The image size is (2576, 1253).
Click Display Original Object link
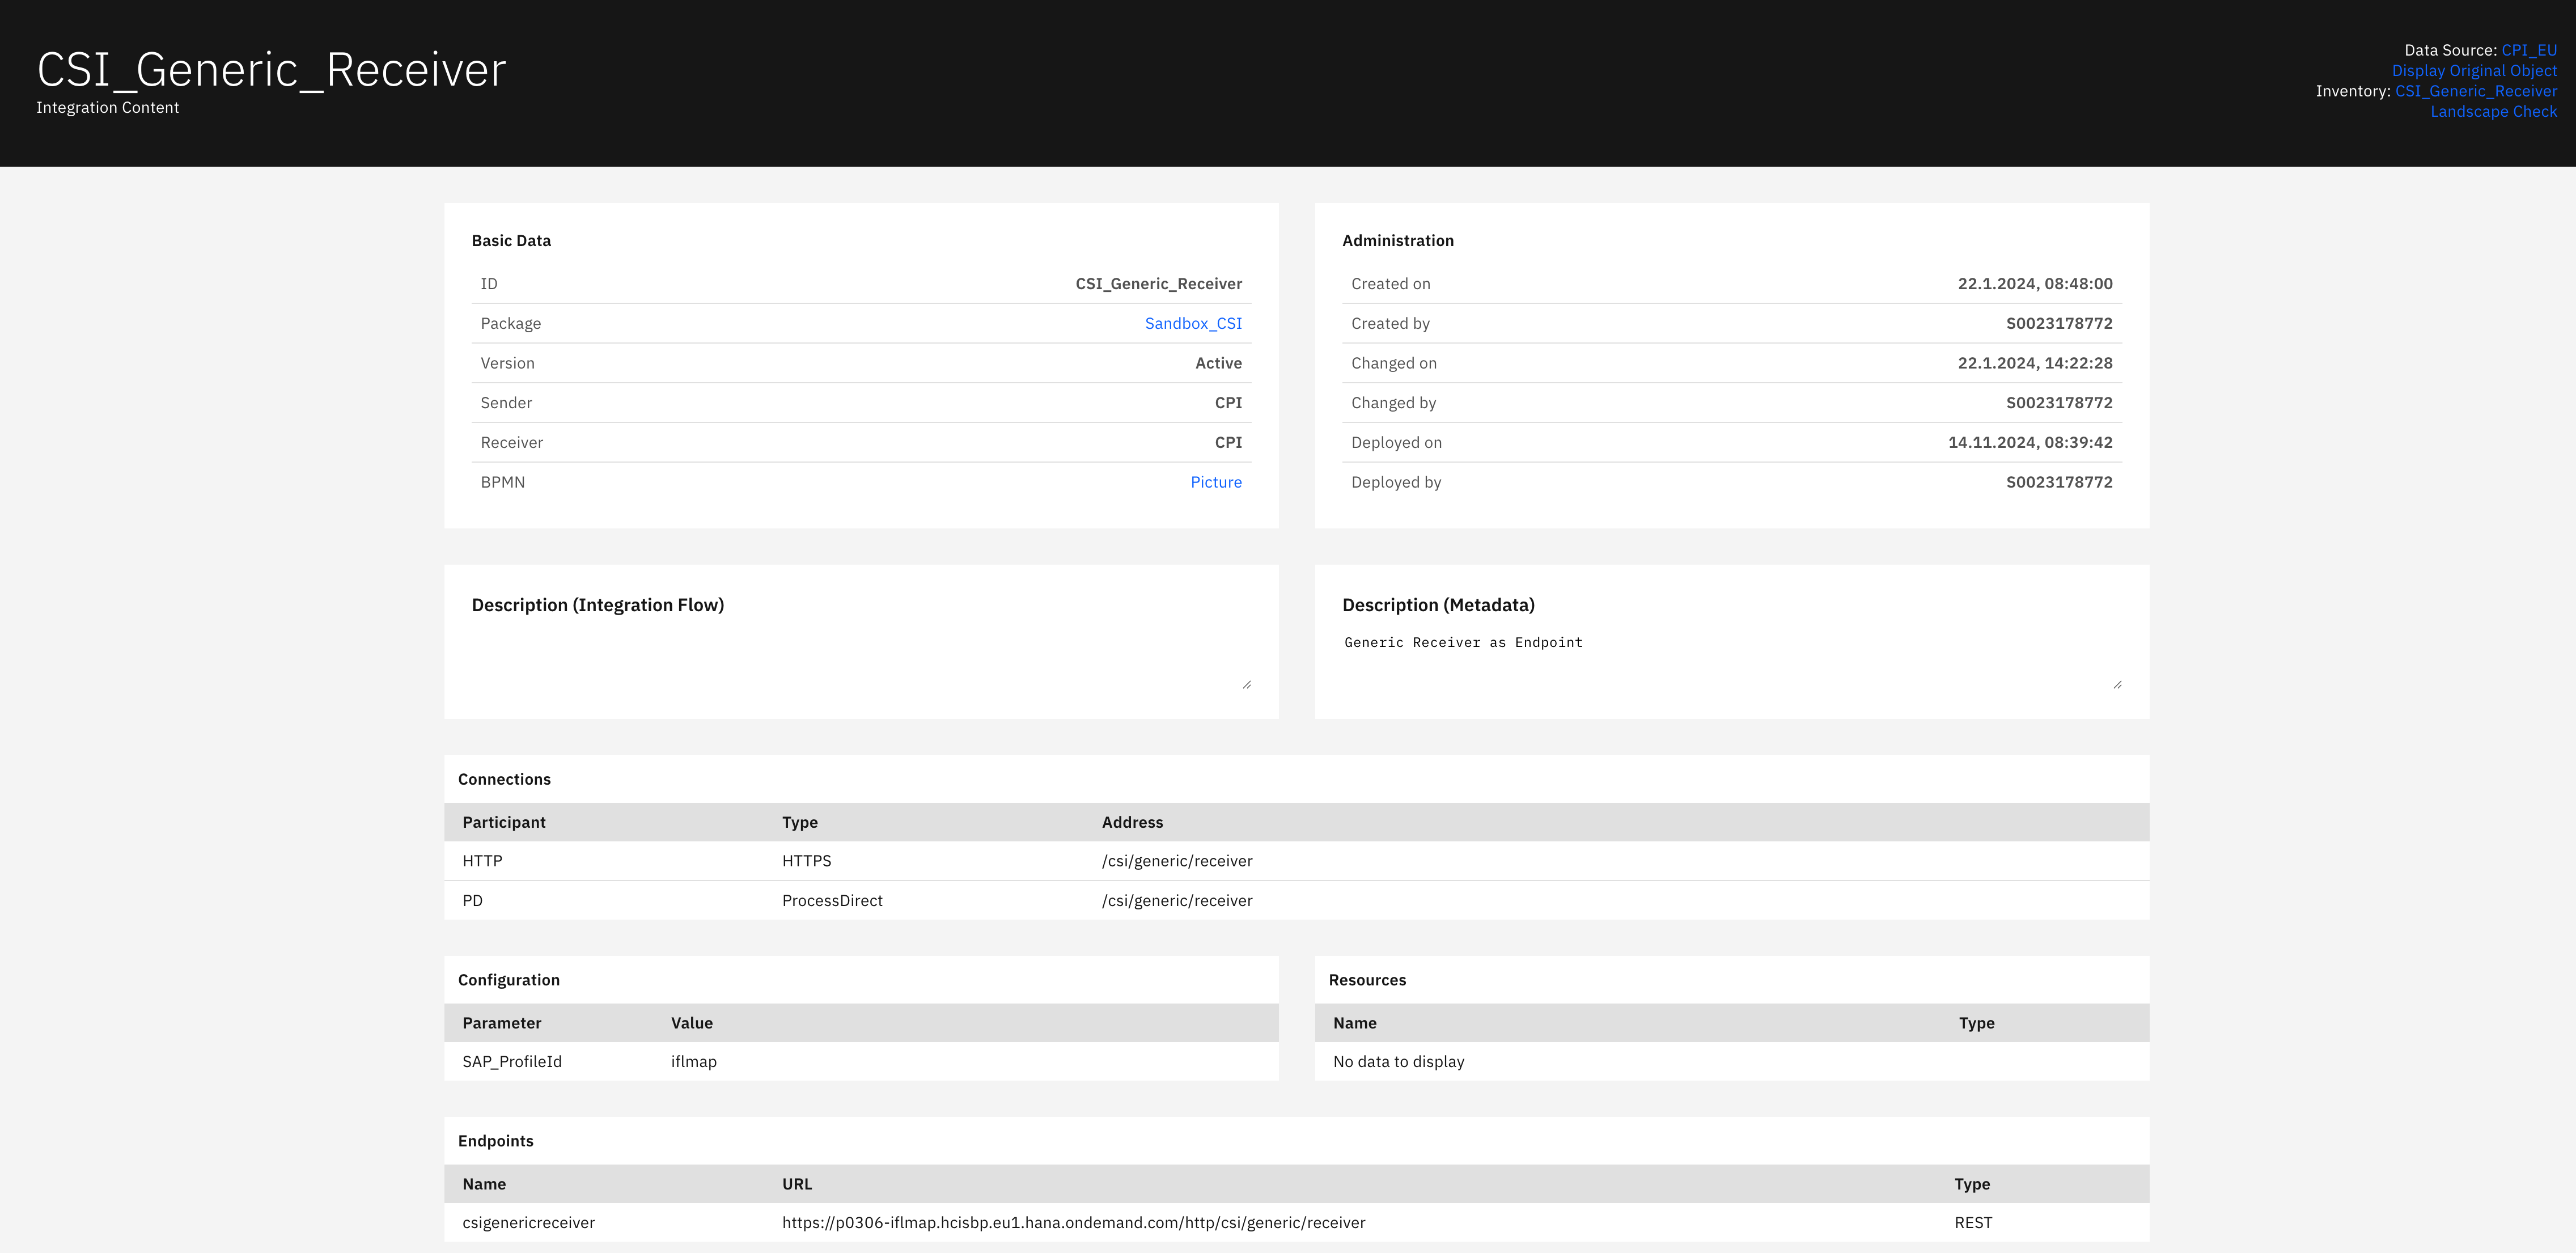point(2473,71)
